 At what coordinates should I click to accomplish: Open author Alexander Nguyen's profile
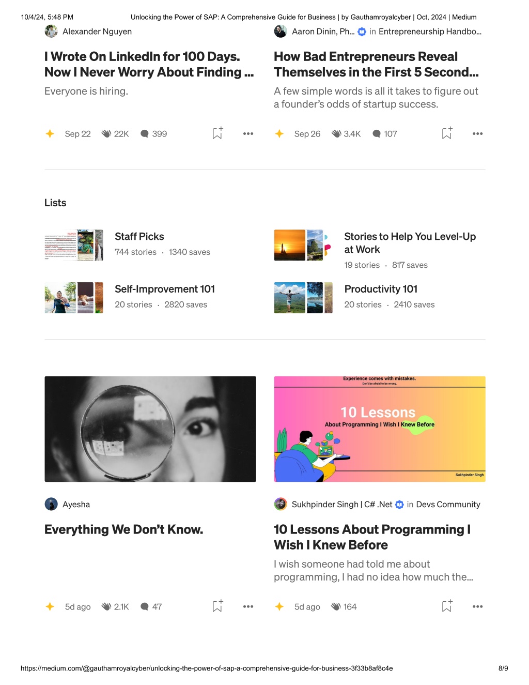point(97,32)
